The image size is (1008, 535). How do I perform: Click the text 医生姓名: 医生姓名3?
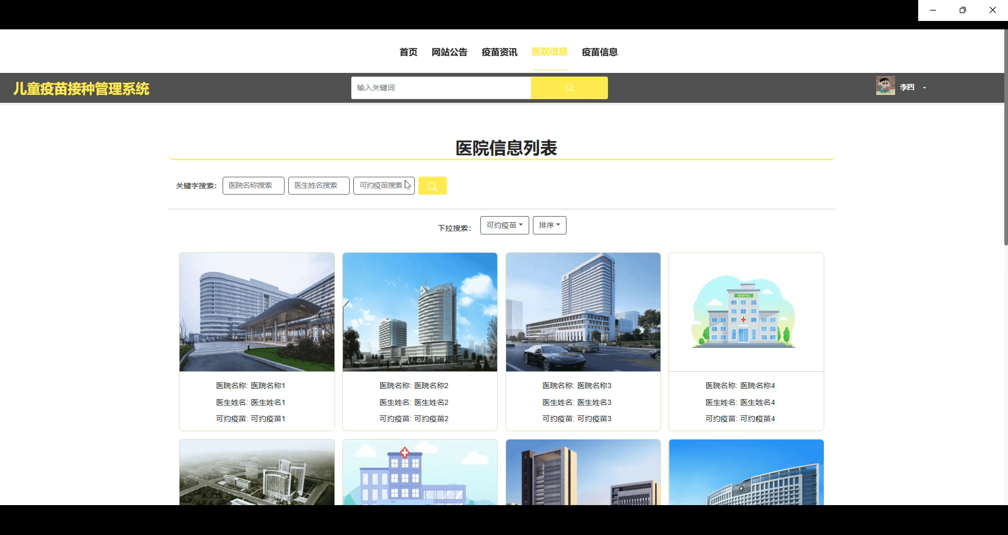(x=577, y=402)
